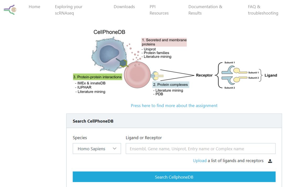This screenshot has width=283, height=187.
Task: Click the CellPhoneDB logo icon
Action: click(10, 10)
